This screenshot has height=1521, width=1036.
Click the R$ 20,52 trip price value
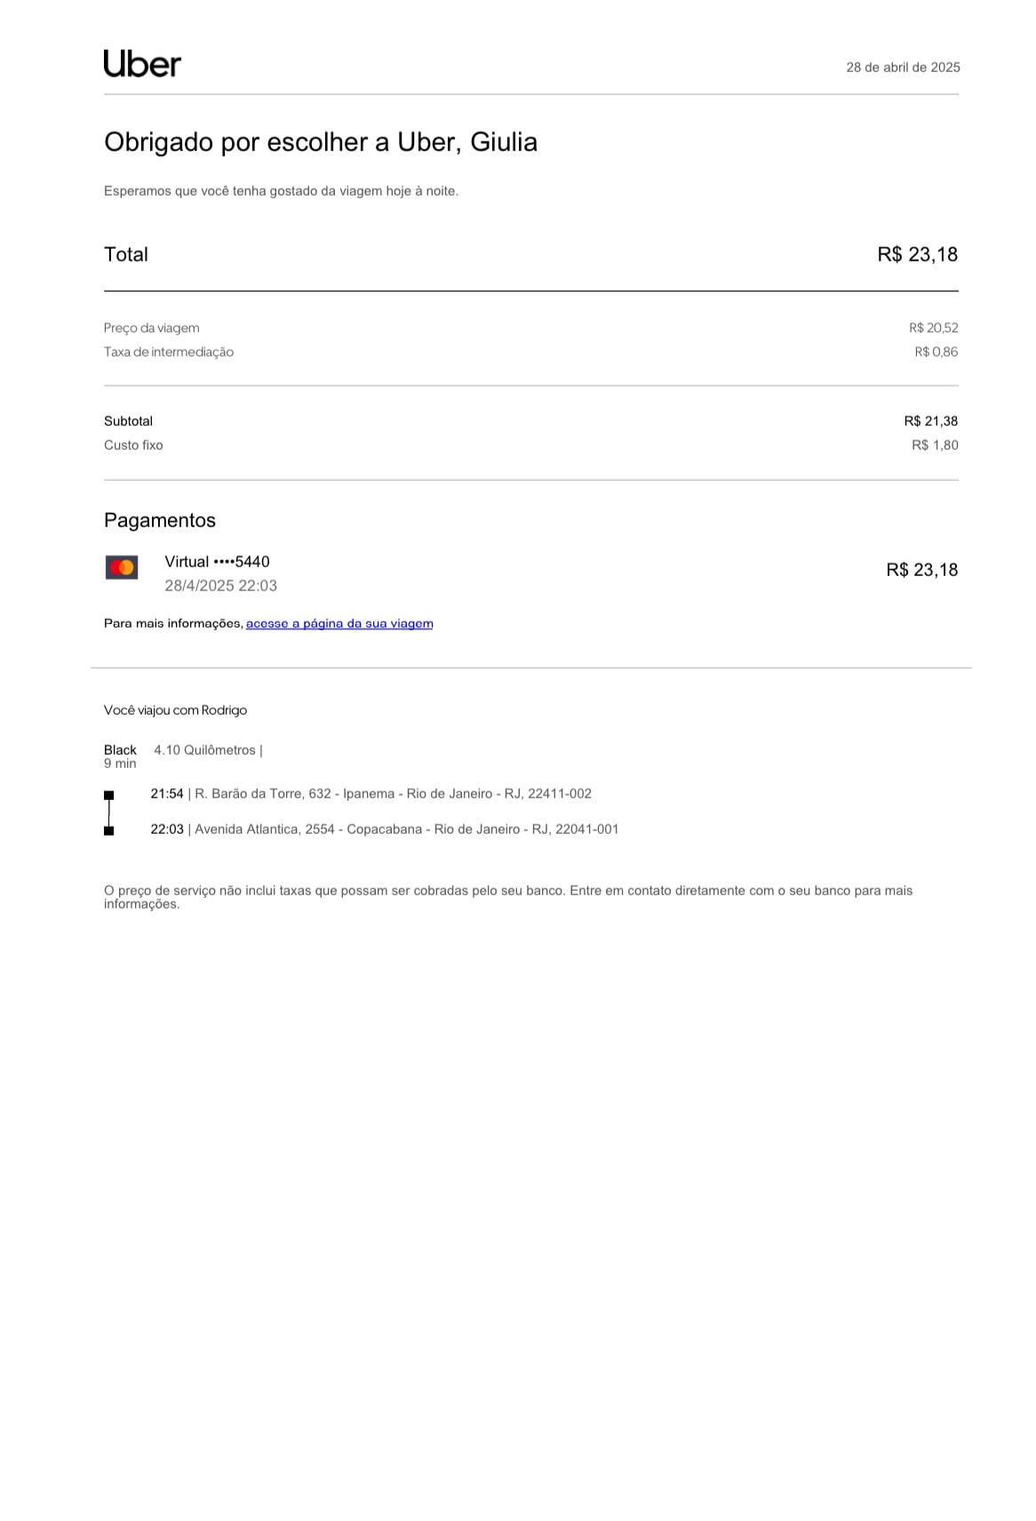coord(933,328)
